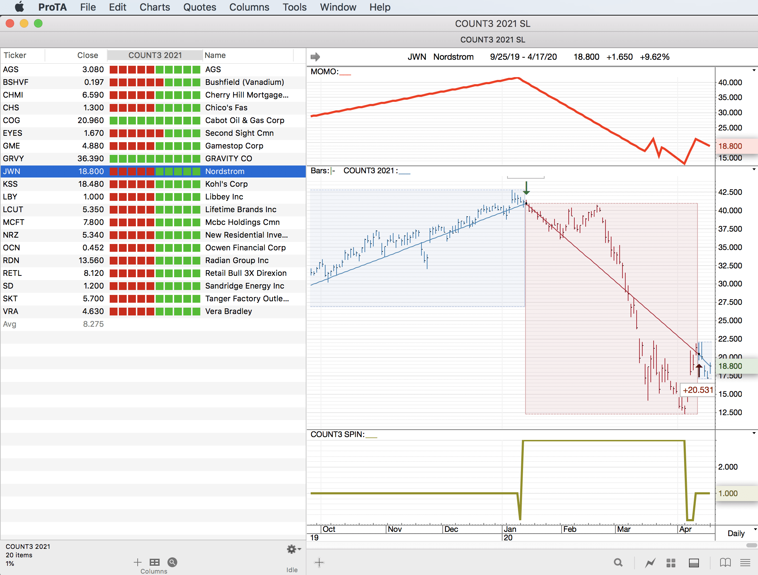Click the COUNT3 2021 column header

155,55
